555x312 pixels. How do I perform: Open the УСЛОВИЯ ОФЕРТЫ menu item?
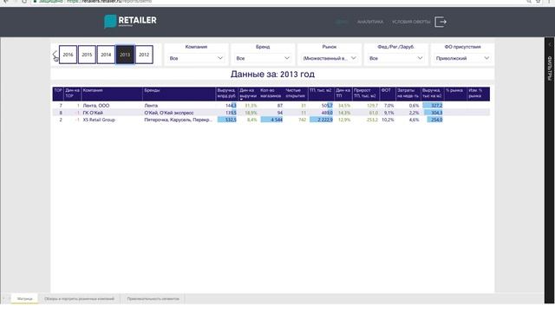[411, 22]
